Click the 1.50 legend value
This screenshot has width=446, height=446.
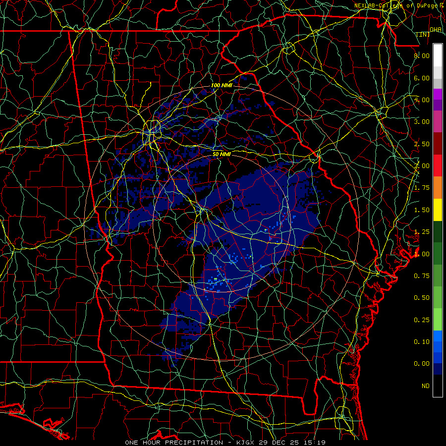click(x=422, y=210)
